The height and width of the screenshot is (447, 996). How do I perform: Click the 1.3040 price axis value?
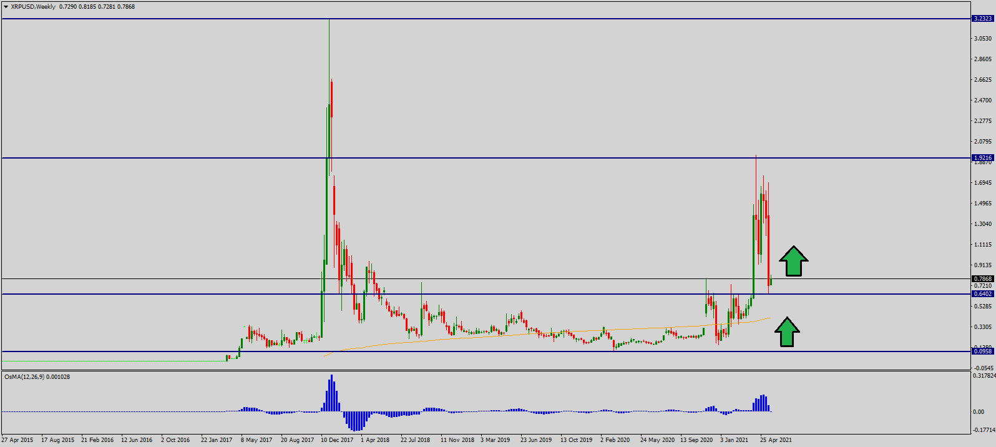click(983, 224)
